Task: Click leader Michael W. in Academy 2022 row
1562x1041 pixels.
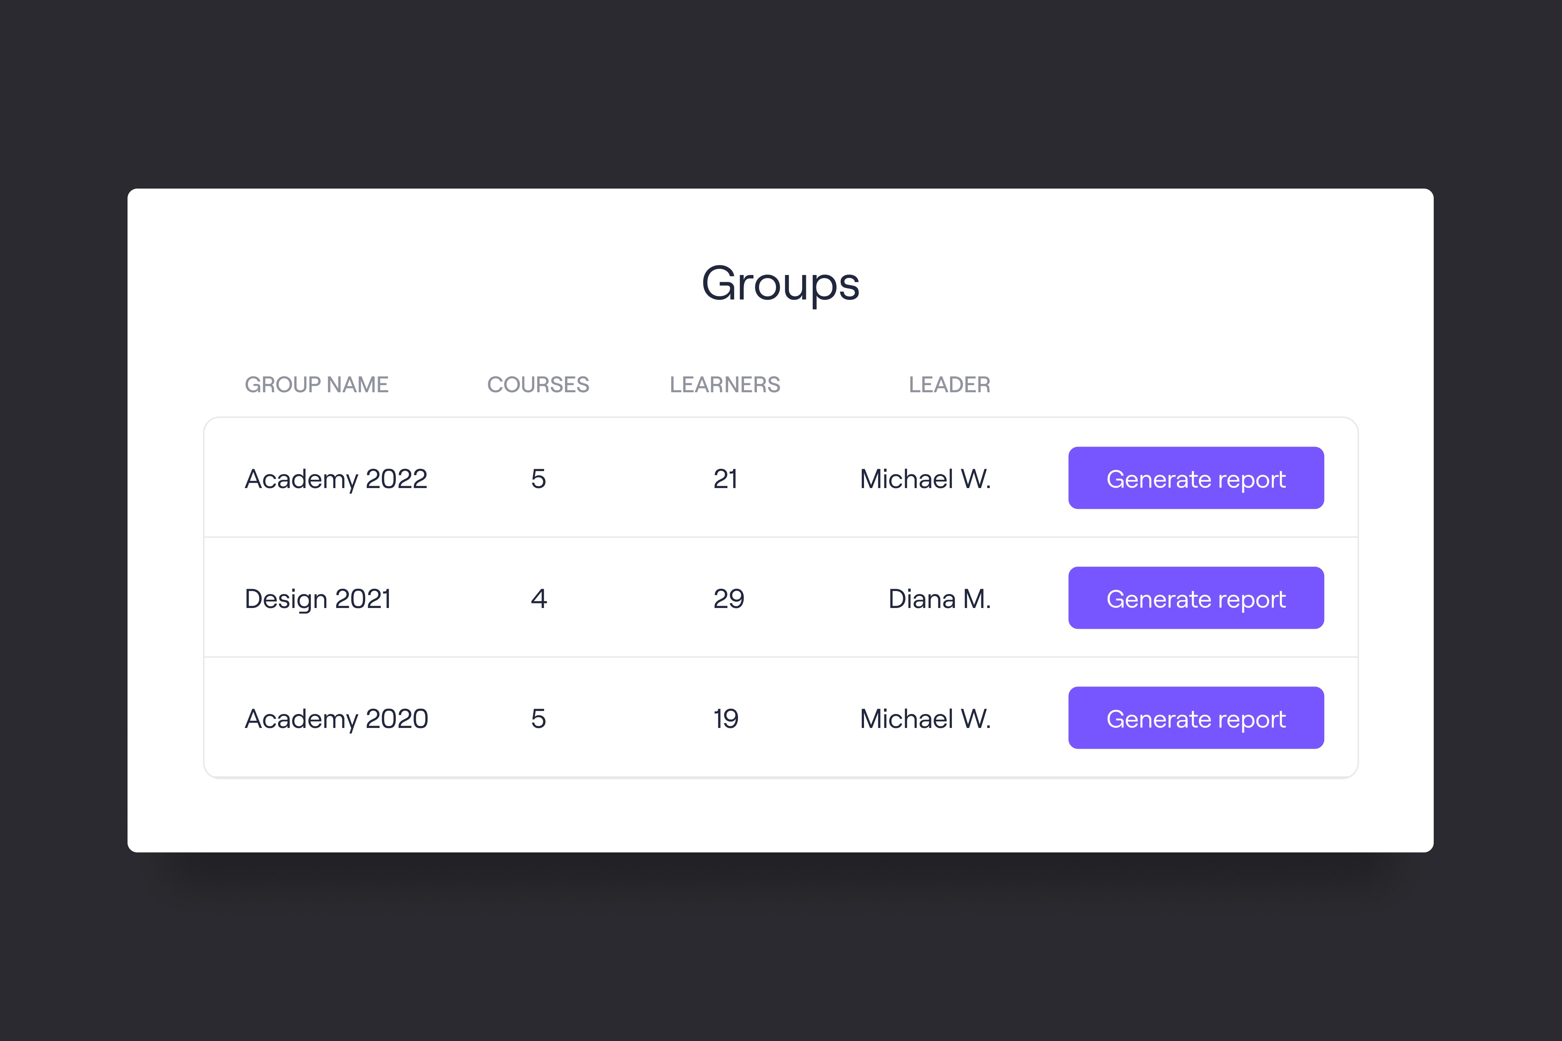Action: pos(925,479)
